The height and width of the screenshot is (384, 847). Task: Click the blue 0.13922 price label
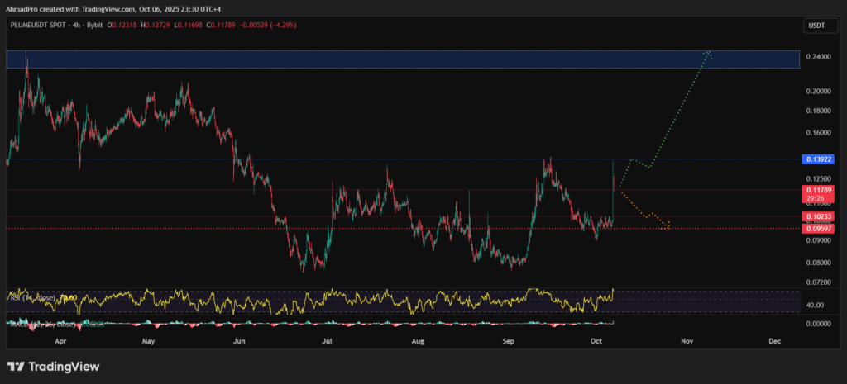tap(819, 159)
